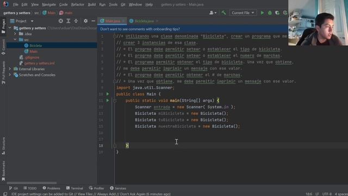This screenshot has height=196, width=348.
Task: Start debugging with the bug icon
Action: tap(270, 13)
